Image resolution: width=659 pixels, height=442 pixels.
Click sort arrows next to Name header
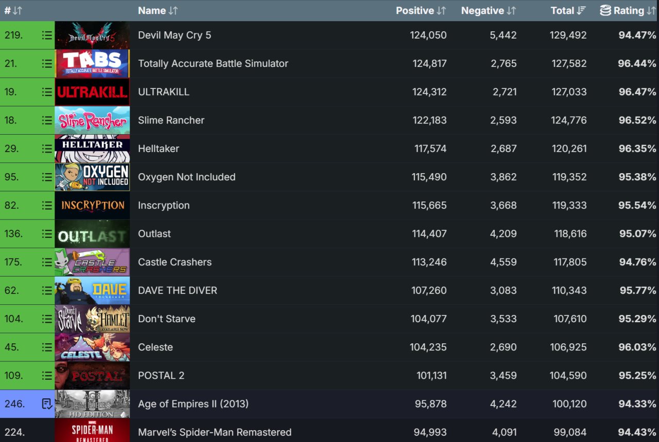tap(173, 10)
